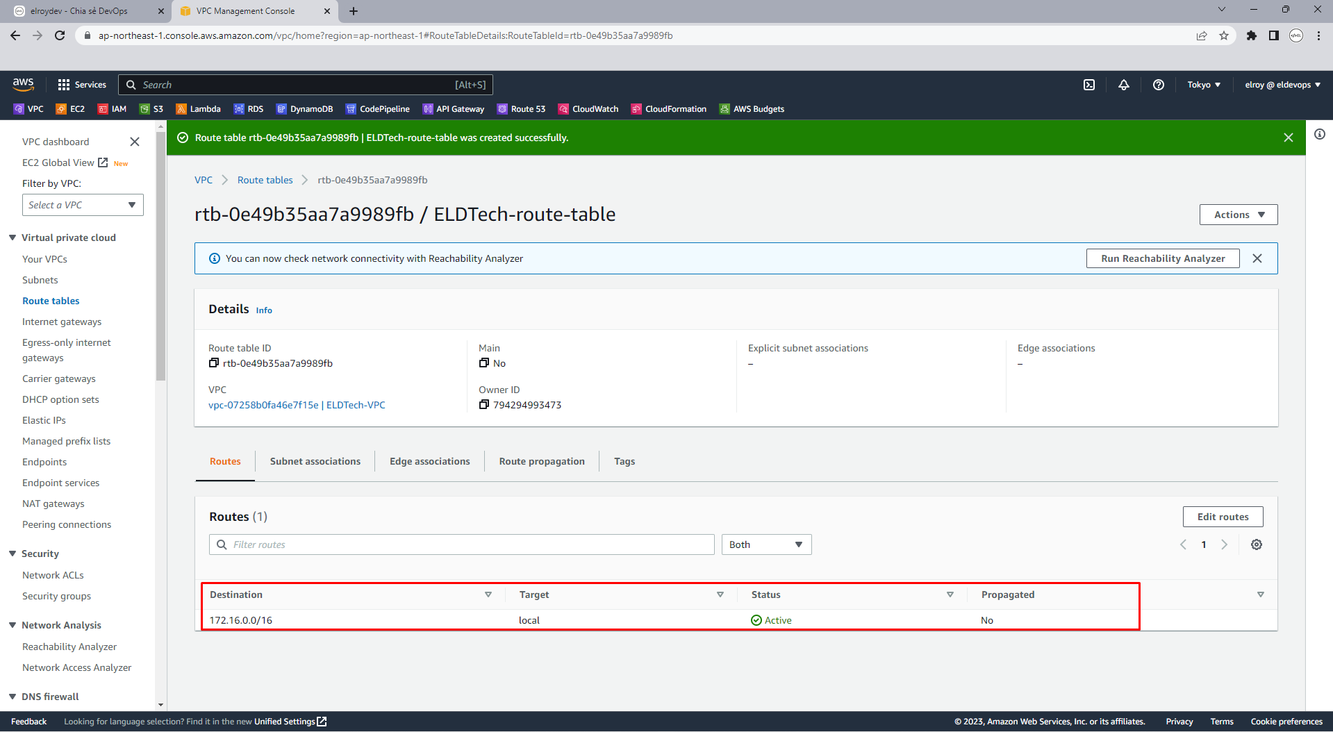Open routes table preferences gear
Screen dimensions: 1333x732
click(x=1257, y=544)
